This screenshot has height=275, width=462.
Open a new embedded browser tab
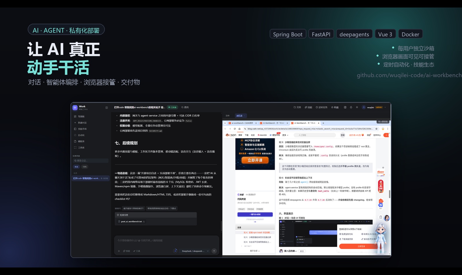pyautogui.click(x=323, y=123)
